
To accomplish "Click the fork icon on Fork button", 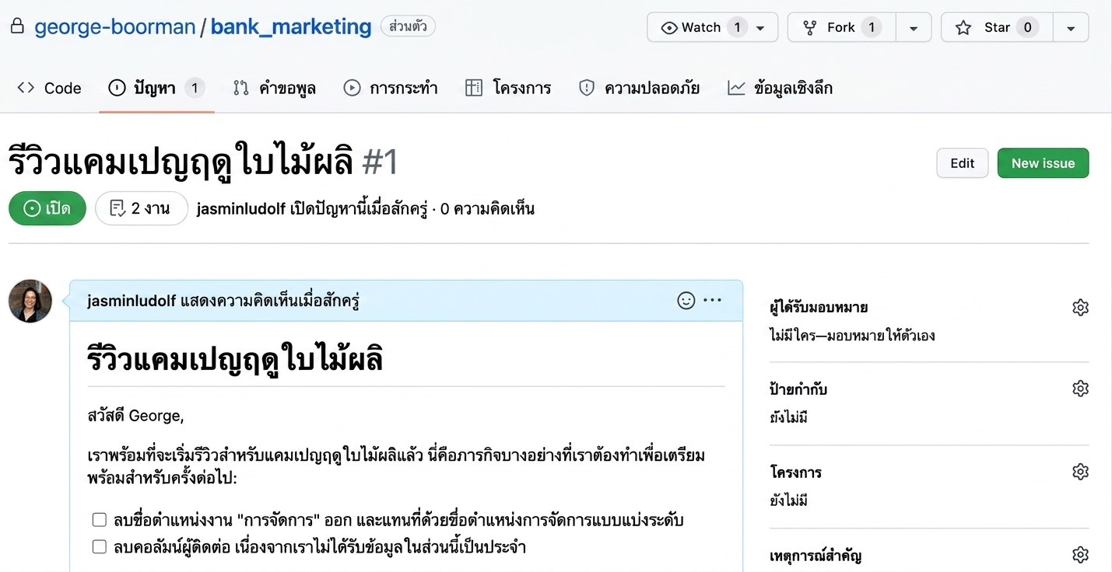I will [x=810, y=28].
